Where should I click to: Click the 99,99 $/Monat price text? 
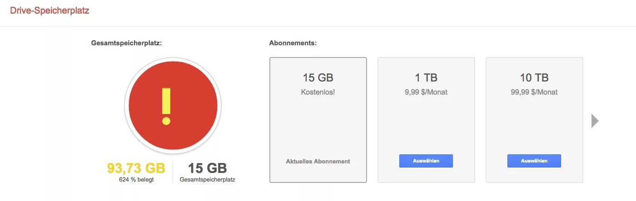pos(534,92)
